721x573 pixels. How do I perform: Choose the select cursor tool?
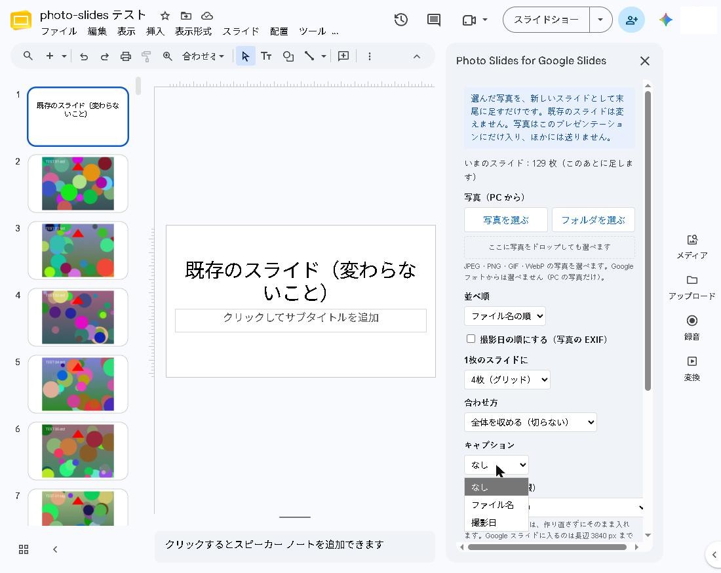(246, 56)
